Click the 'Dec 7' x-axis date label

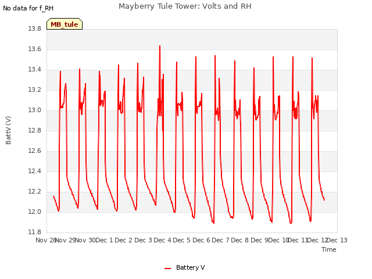221,240
